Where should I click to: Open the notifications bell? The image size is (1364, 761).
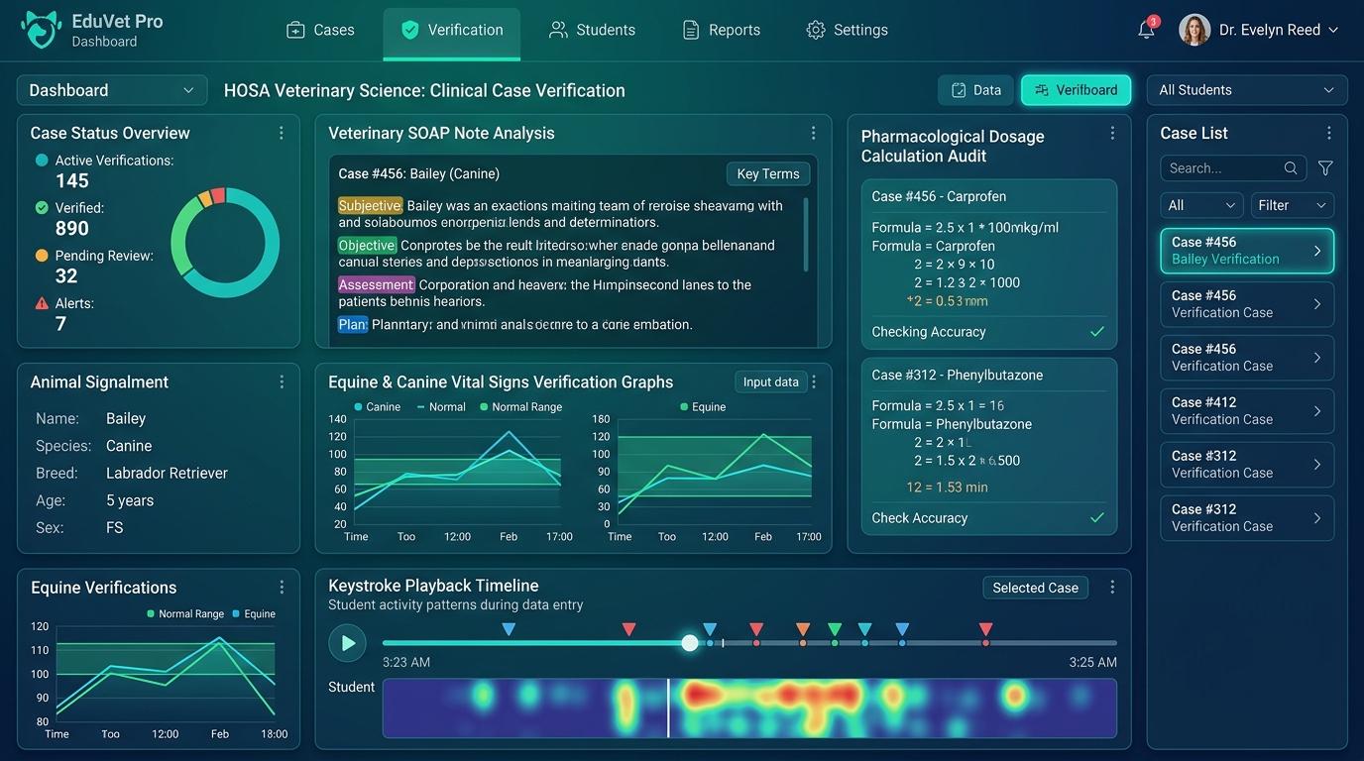1147,29
